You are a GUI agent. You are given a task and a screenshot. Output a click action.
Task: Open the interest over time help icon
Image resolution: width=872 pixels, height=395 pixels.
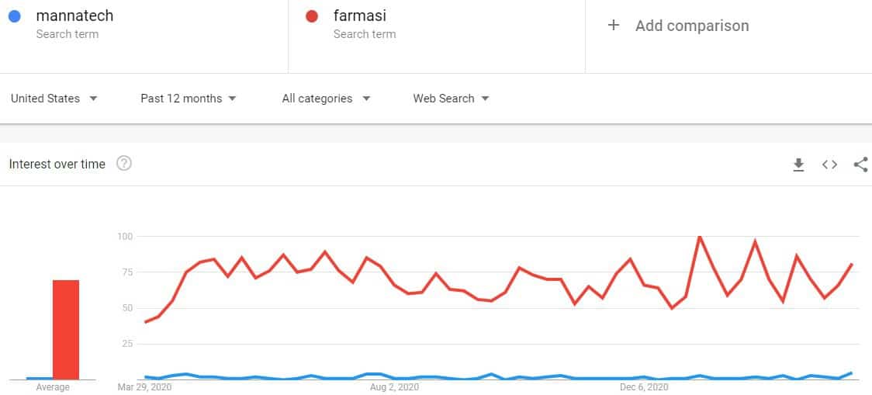124,164
